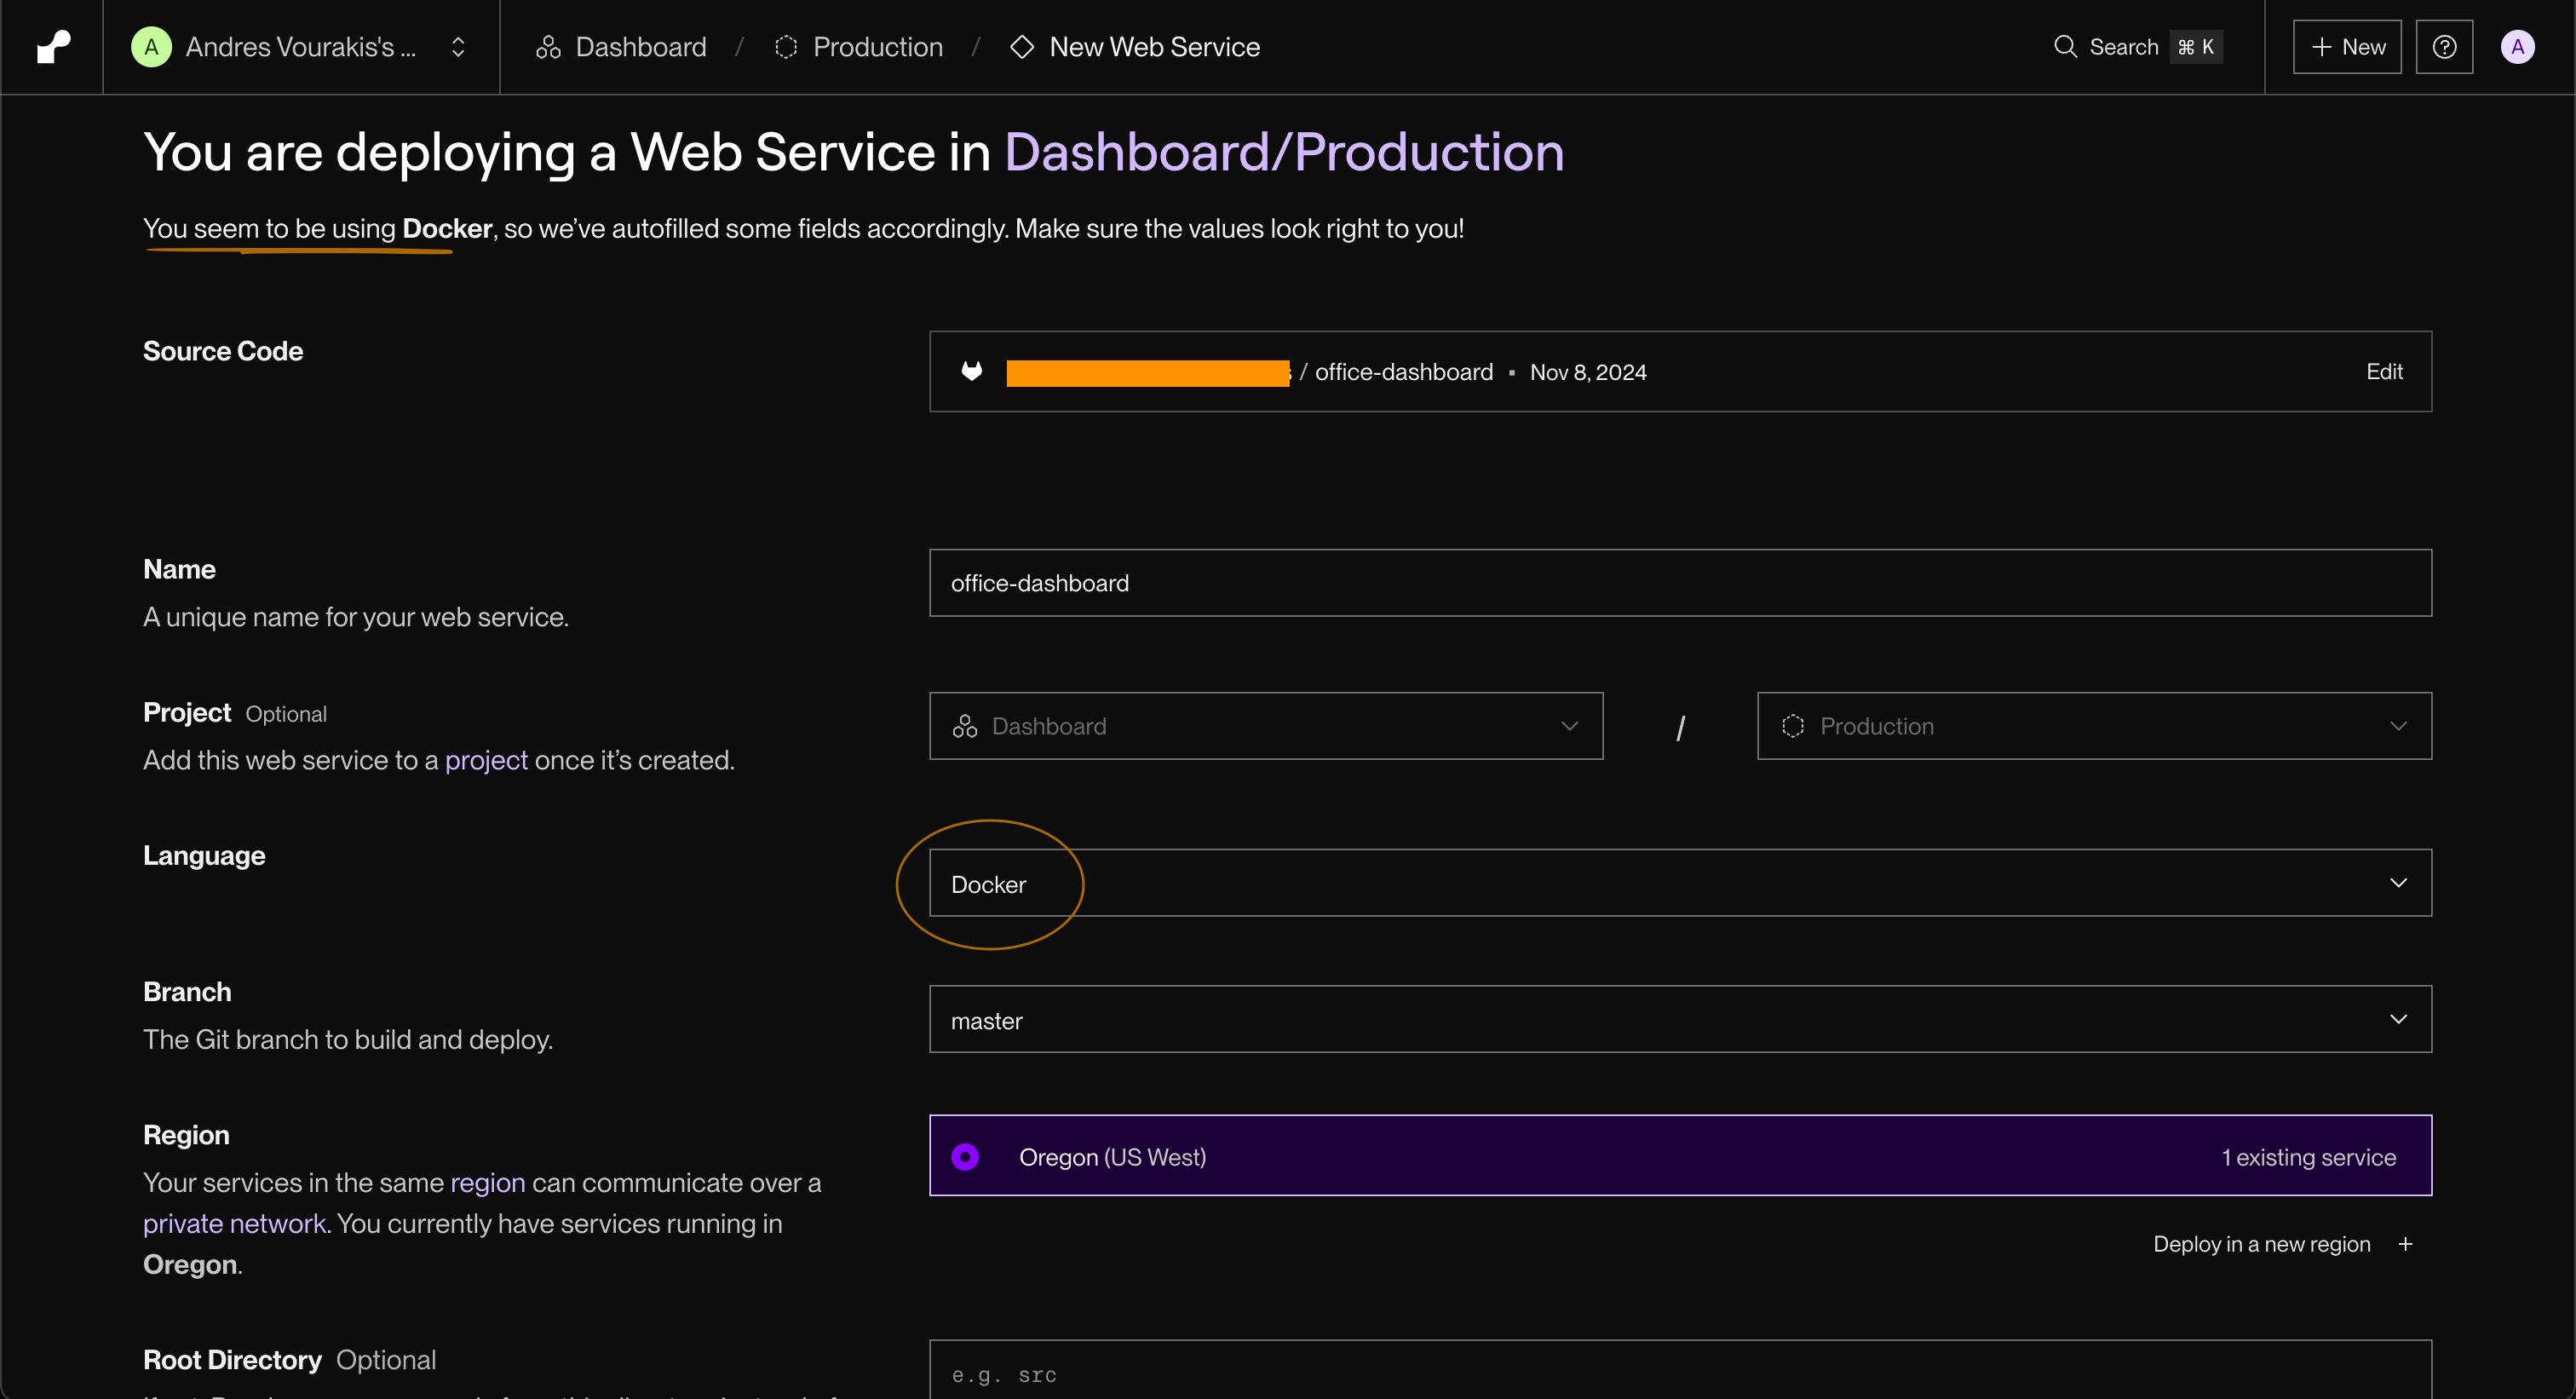2576x1399 pixels.
Task: Click the search magnifier icon
Action: click(2064, 47)
